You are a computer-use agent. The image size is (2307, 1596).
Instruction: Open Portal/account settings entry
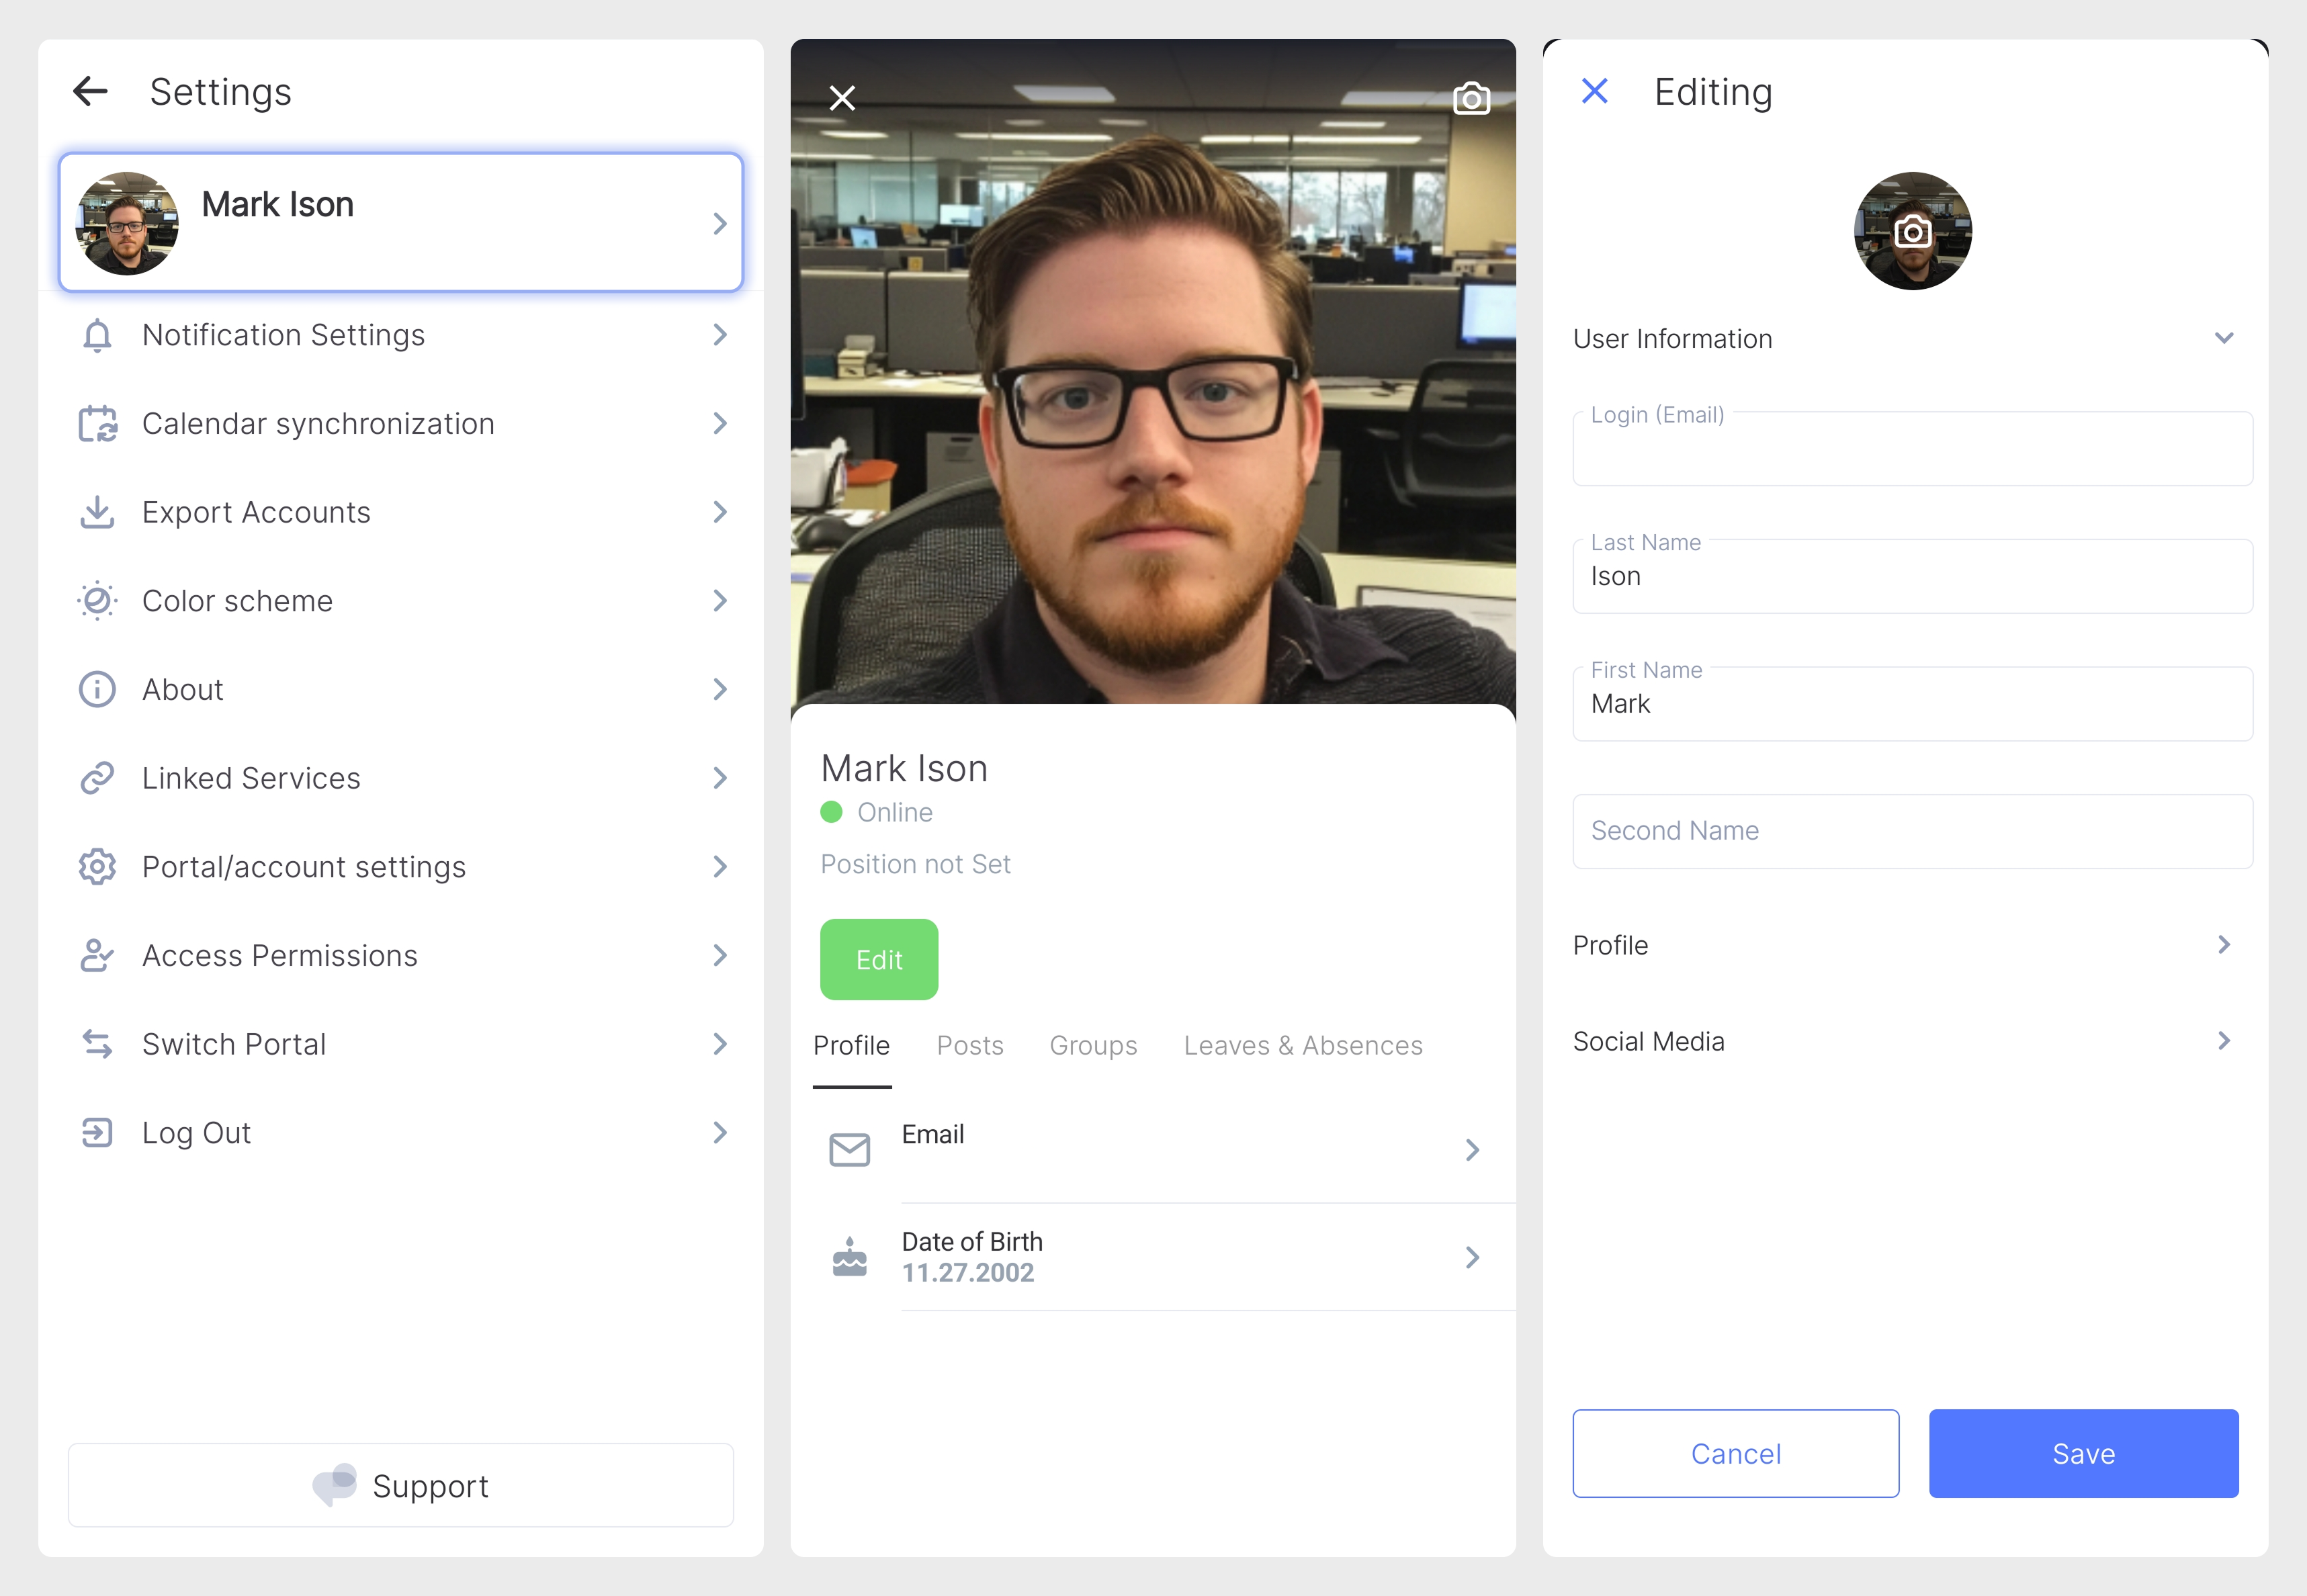(x=401, y=867)
